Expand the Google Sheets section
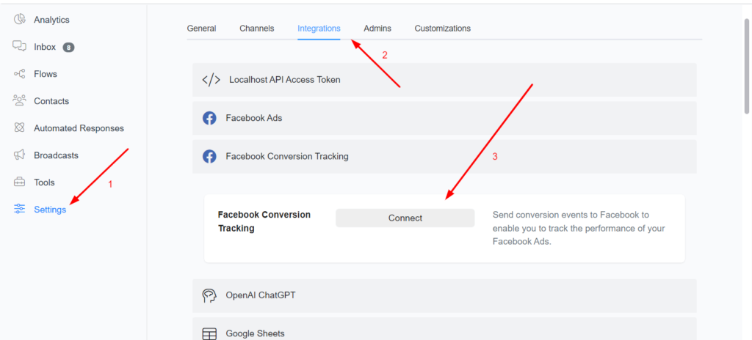Image resolution: width=752 pixels, height=340 pixels. click(x=444, y=331)
